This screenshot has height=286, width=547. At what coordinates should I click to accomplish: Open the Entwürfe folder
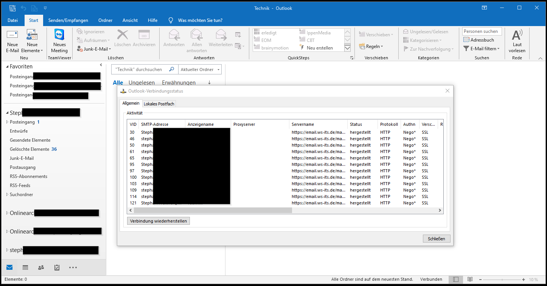pyautogui.click(x=19, y=131)
